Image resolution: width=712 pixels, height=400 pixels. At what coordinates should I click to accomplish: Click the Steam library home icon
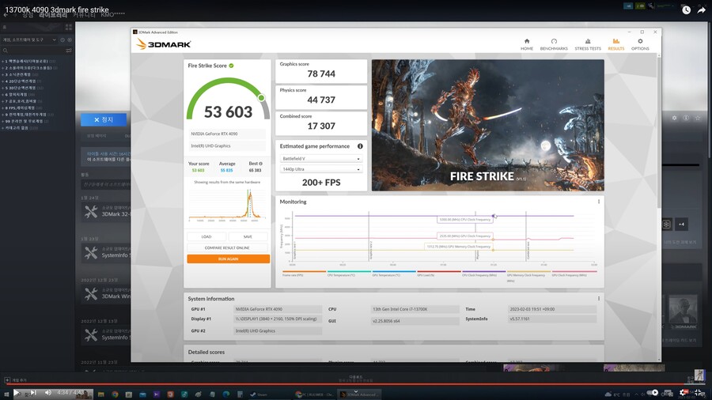[5, 27]
